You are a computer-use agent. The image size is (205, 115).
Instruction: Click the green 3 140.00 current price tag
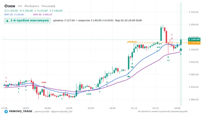tap(194, 39)
